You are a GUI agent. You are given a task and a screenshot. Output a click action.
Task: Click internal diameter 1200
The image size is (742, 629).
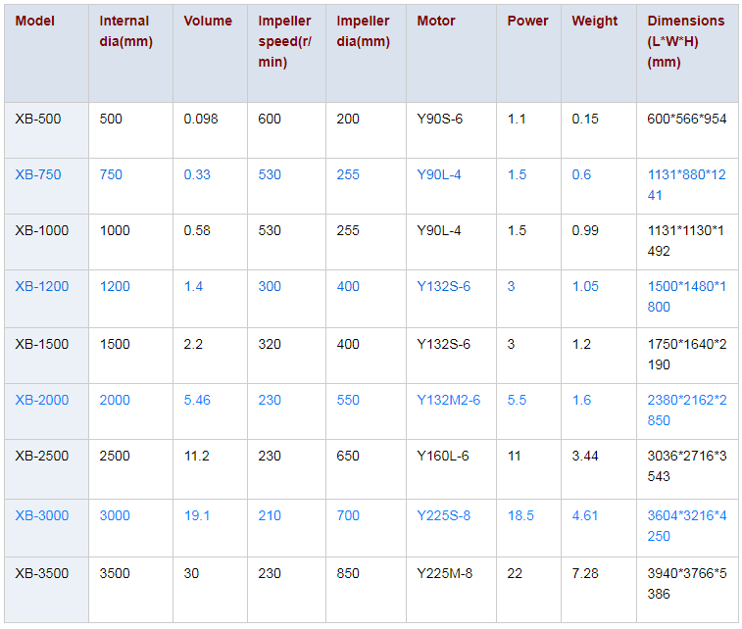coord(115,286)
